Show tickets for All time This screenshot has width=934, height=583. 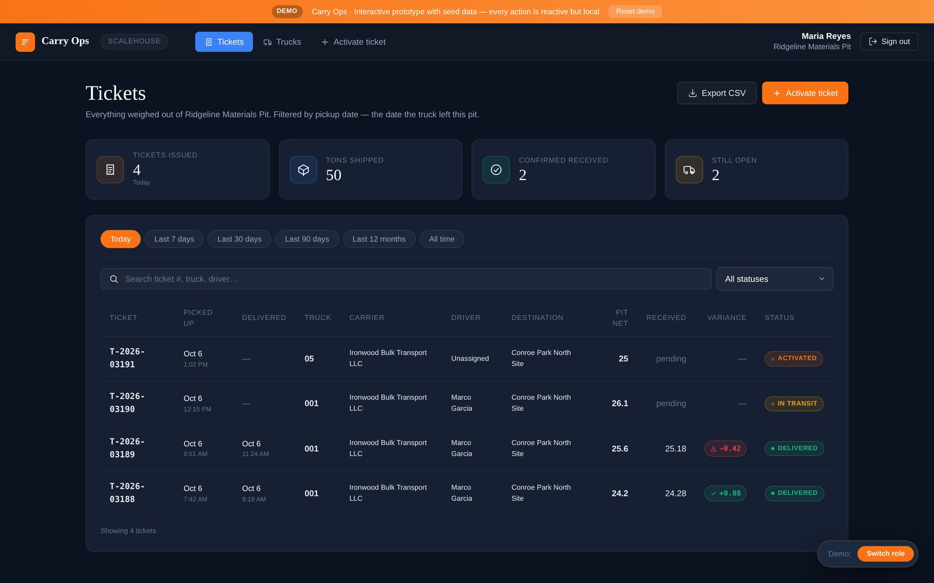(x=442, y=239)
